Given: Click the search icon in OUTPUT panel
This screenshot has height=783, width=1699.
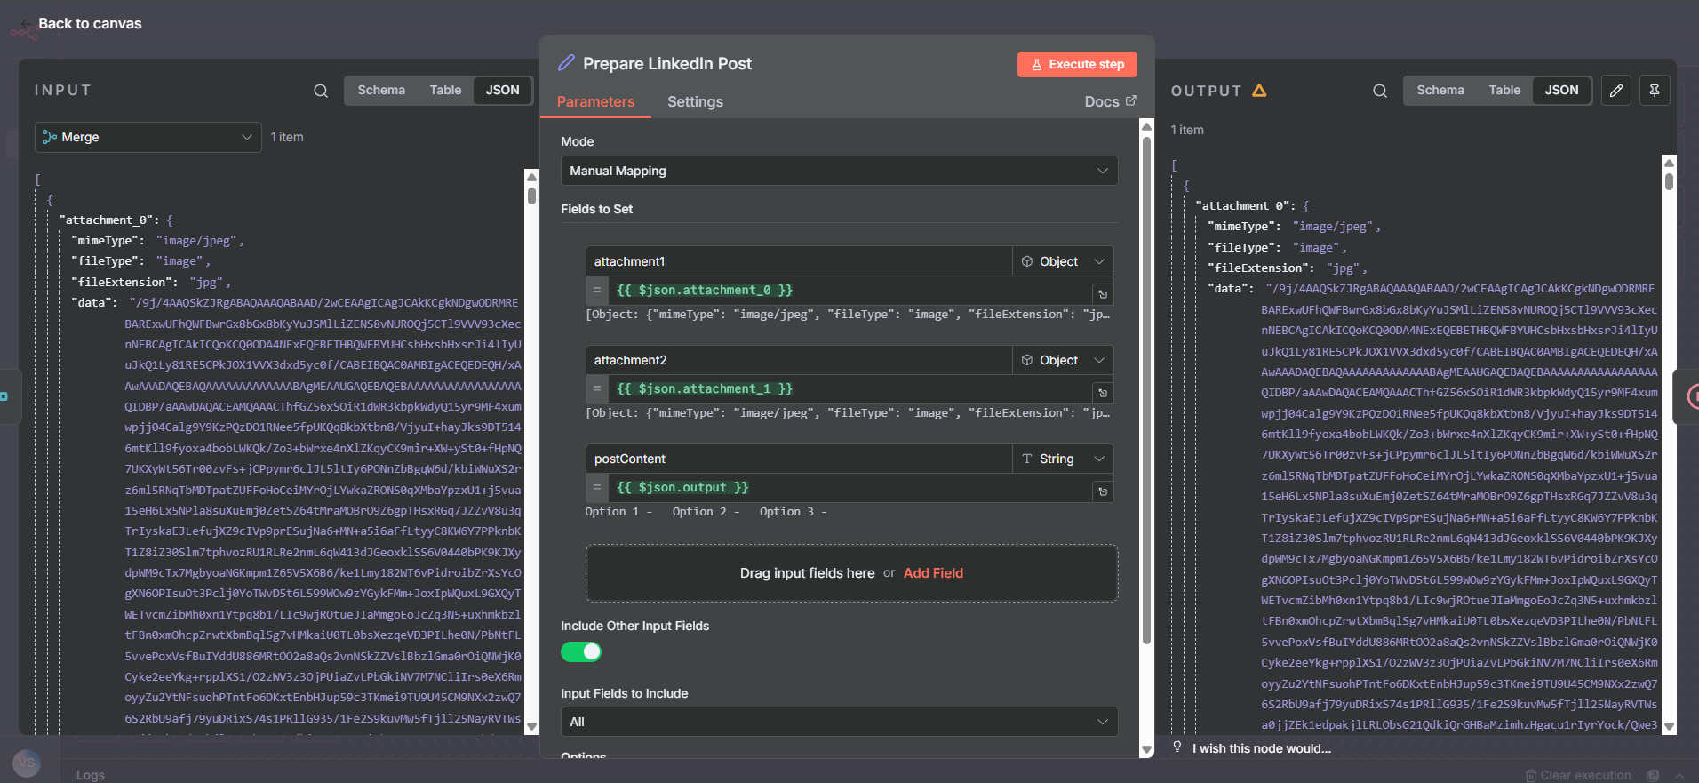Looking at the screenshot, I should coord(1380,91).
